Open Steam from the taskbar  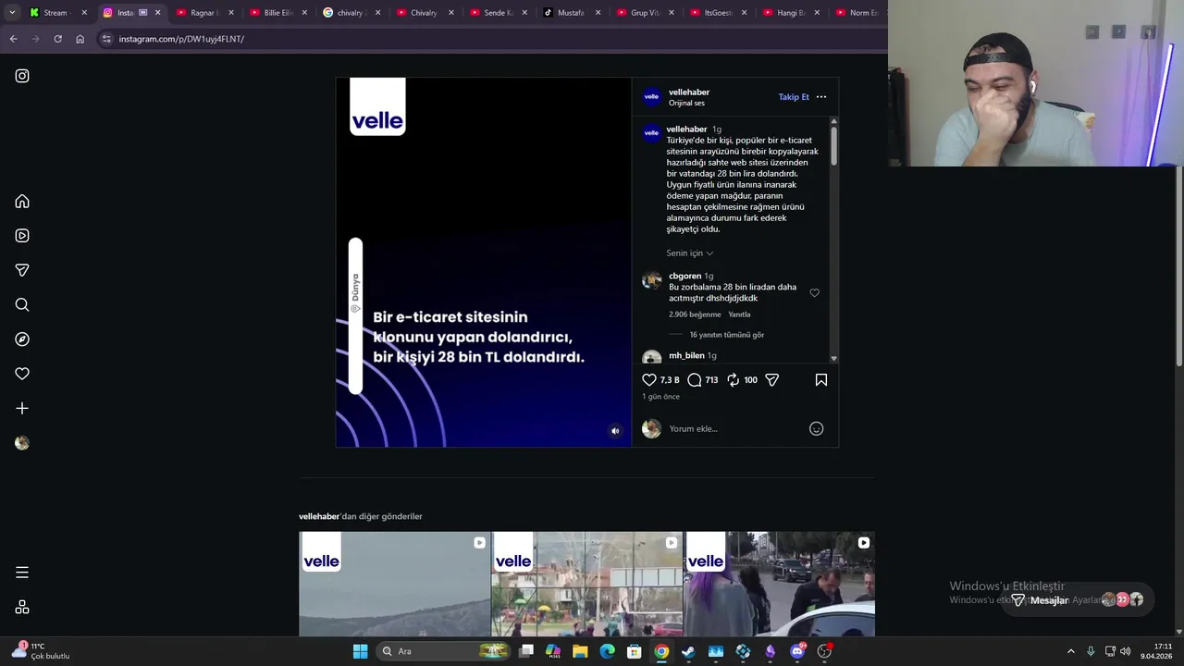click(688, 651)
